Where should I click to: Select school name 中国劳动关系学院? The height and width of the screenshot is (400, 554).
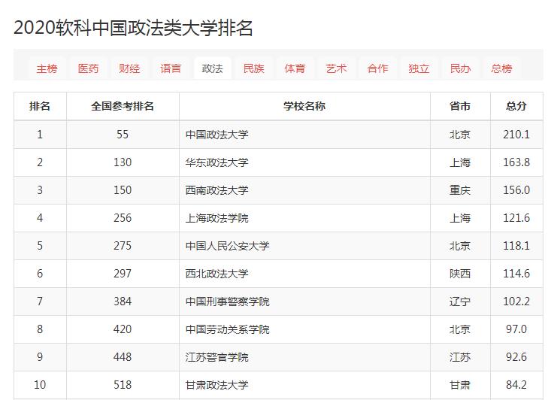(x=228, y=329)
